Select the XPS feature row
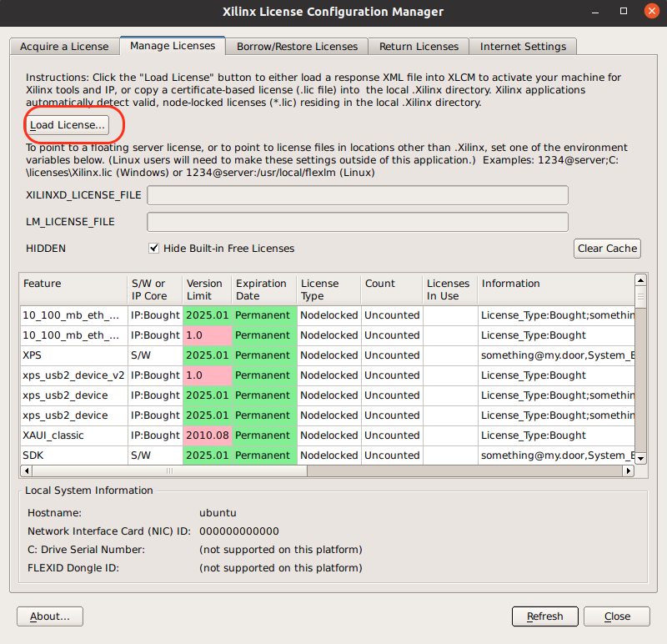Image resolution: width=667 pixels, height=644 pixels. [x=328, y=355]
